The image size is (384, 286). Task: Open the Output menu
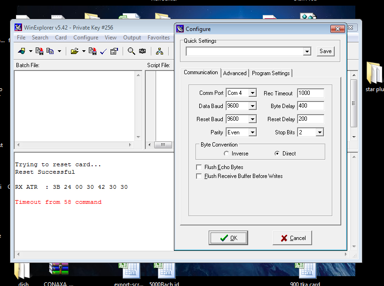tap(132, 38)
